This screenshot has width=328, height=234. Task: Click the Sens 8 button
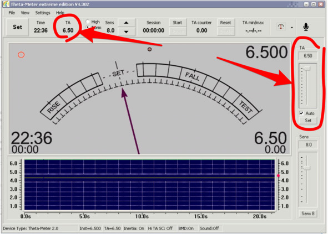click(308, 214)
